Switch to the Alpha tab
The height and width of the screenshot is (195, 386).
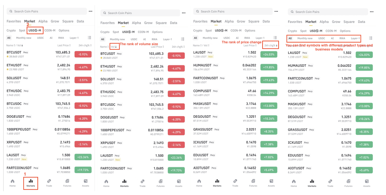[43, 21]
